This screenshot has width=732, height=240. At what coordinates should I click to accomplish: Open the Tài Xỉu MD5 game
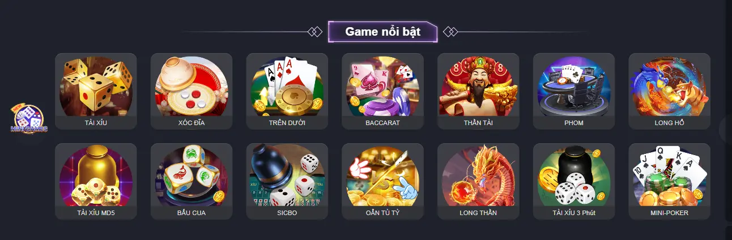(96, 181)
